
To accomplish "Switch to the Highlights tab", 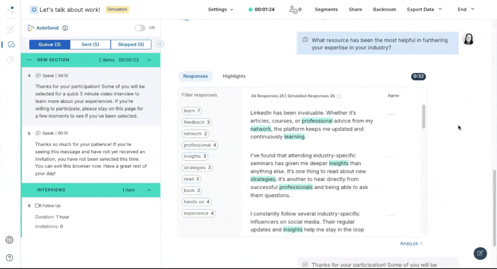I will (x=234, y=76).
